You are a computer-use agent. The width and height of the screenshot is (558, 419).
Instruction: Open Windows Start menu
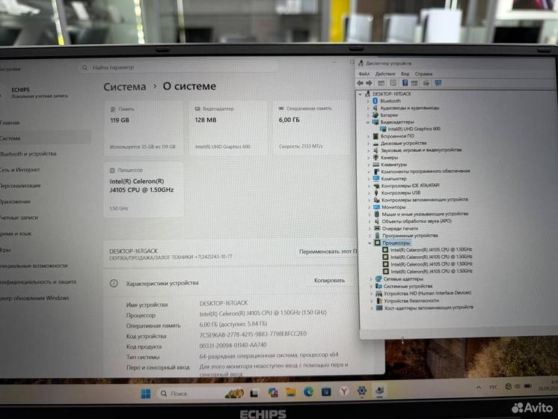click(x=146, y=394)
